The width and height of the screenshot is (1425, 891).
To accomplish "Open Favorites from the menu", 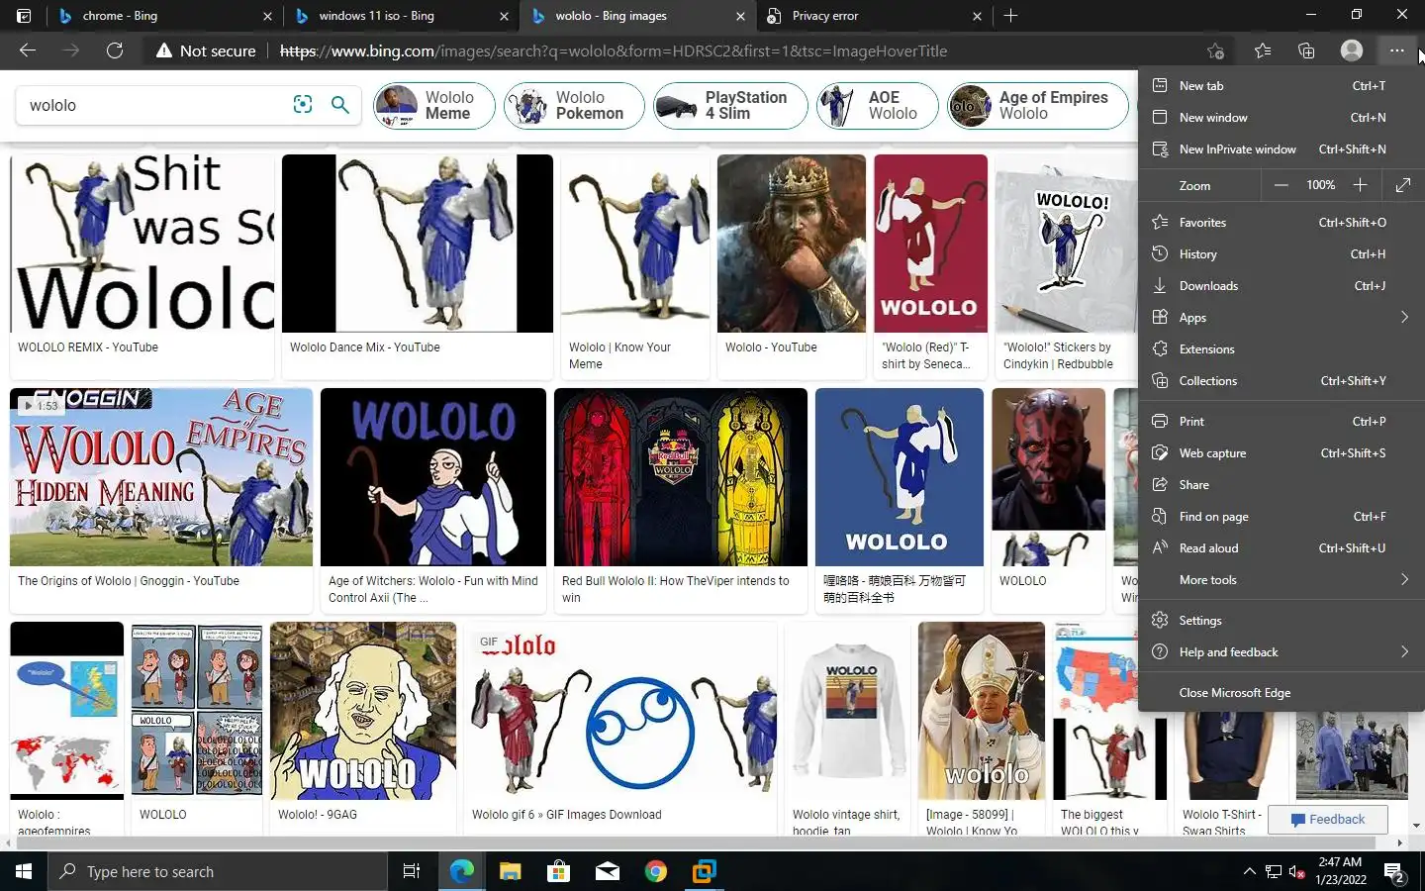I will pyautogui.click(x=1282, y=223).
